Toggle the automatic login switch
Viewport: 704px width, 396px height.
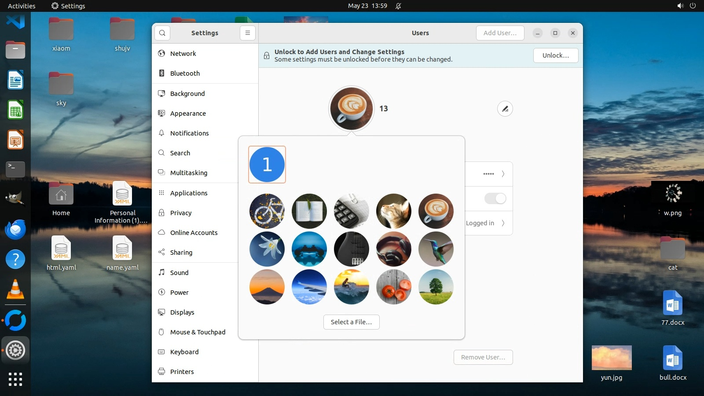495,198
